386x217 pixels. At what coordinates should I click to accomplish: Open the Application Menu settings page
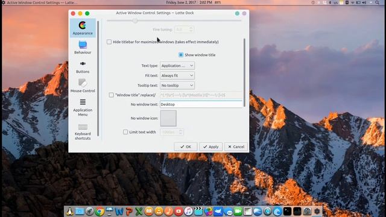83,107
